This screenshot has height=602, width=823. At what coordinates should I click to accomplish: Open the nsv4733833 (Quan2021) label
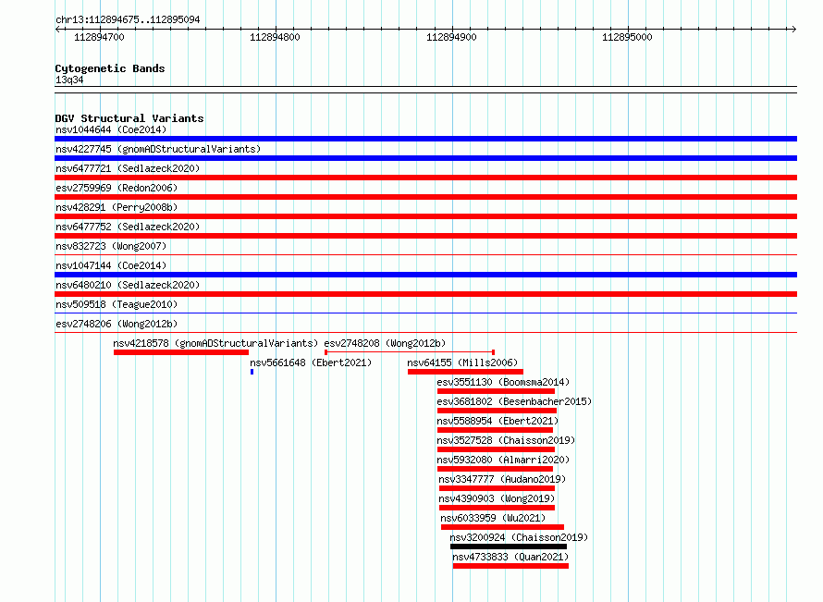pos(510,557)
